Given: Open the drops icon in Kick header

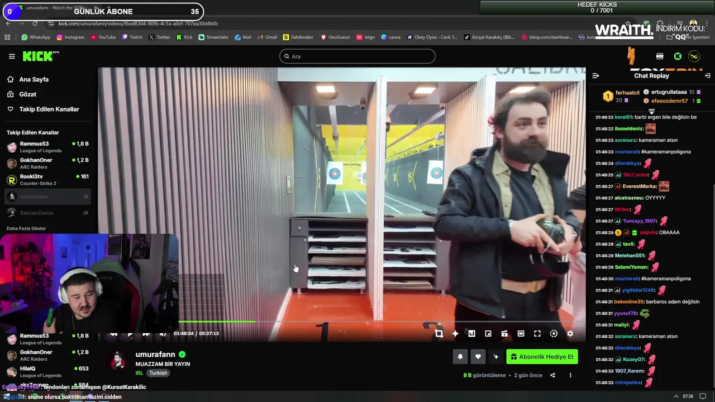Looking at the screenshot, I should point(660,56).
